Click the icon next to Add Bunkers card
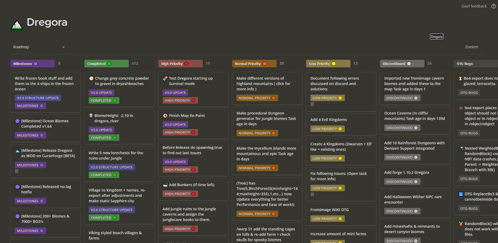Screen dimensions: 498x243 tap(165, 185)
